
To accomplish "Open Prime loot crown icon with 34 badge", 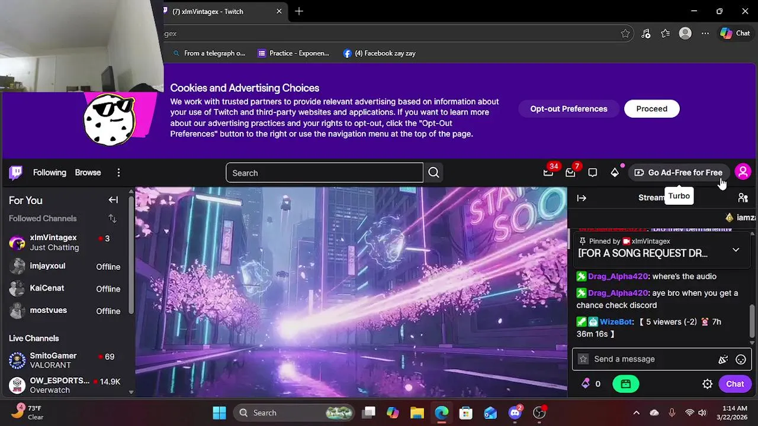I will coord(548,173).
